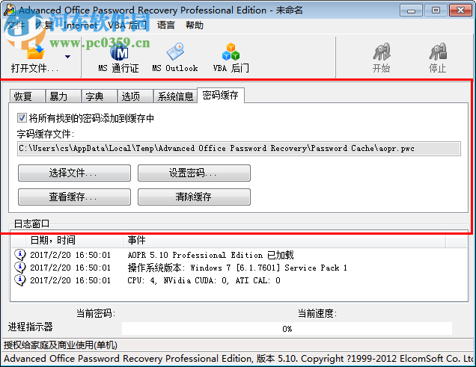Screen dimensions: 476x367
Task: Click info icon of 操作系统版本 log entry
Action: (x=20, y=268)
